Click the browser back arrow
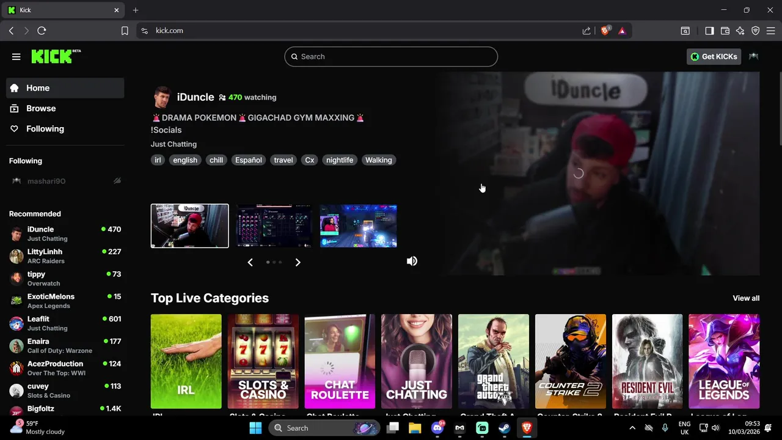Screen dimensions: 782x440 pos(11,31)
